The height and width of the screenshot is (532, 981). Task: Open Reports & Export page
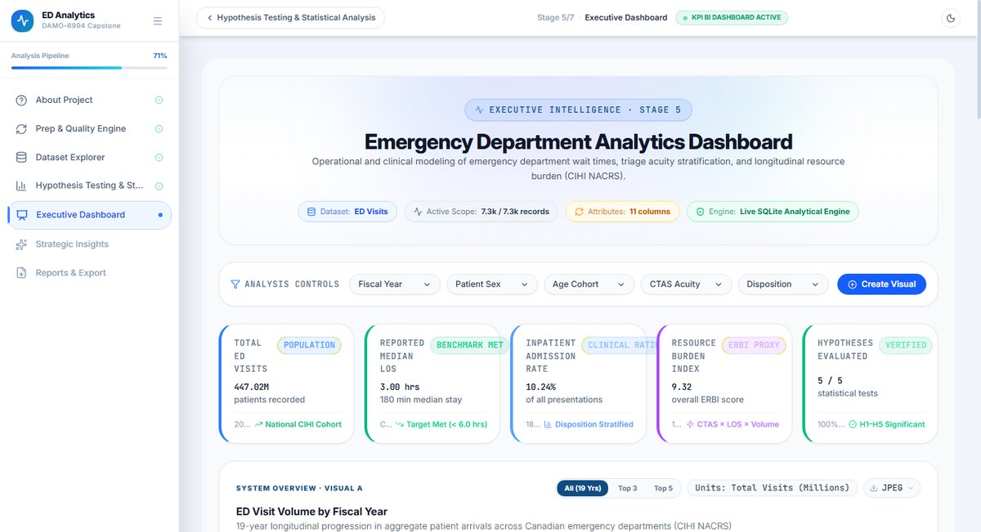(x=89, y=273)
